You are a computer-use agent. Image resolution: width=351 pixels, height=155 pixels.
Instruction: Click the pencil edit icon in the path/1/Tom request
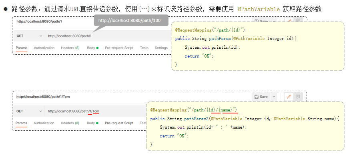click(289, 97)
